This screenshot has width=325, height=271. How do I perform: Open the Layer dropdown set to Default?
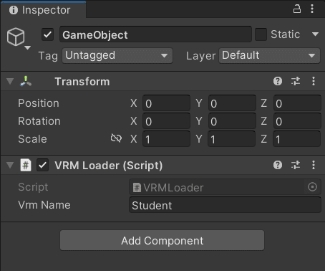pos(269,56)
